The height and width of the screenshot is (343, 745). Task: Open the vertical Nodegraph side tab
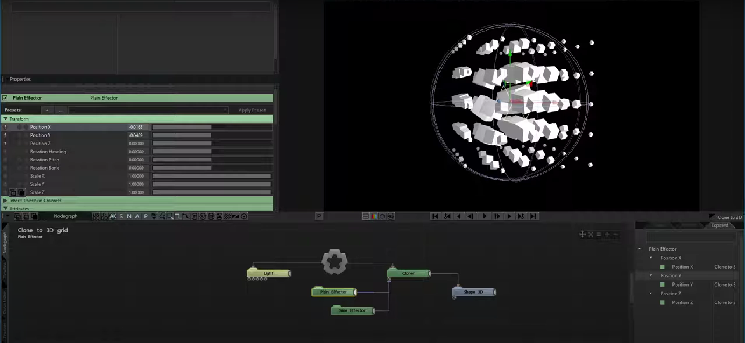pyautogui.click(x=5, y=243)
